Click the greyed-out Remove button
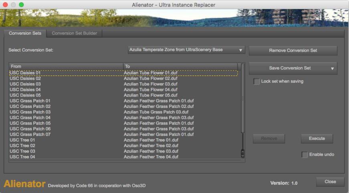349x193 pixels. pyautogui.click(x=268, y=139)
